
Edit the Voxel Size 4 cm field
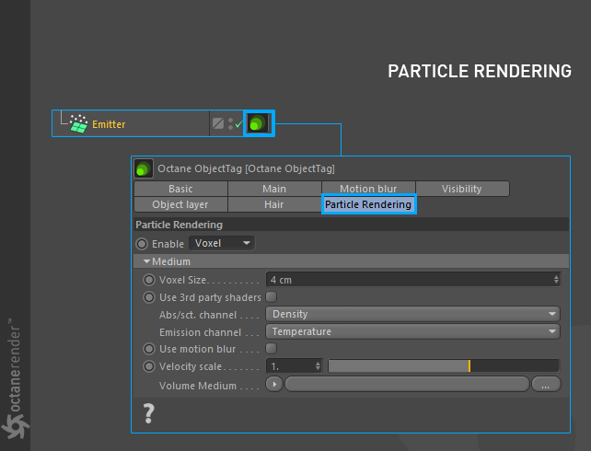[410, 280]
